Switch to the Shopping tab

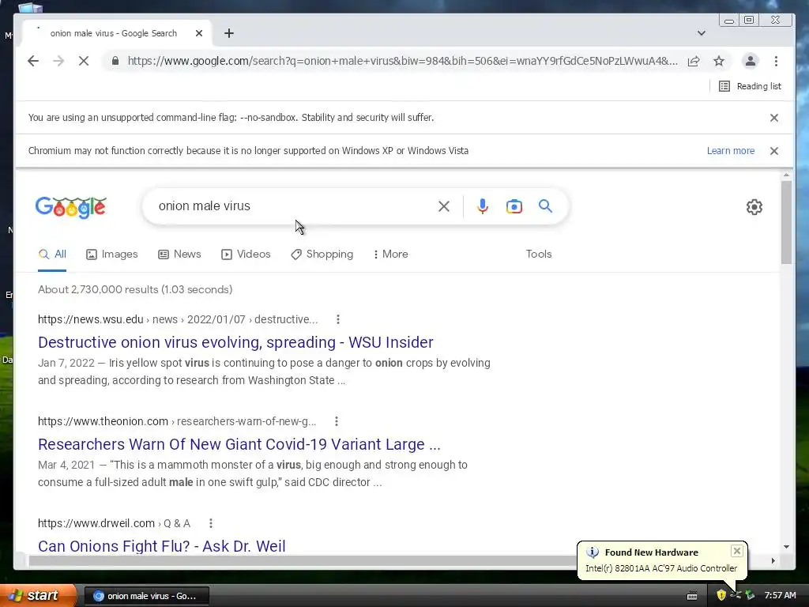(322, 254)
